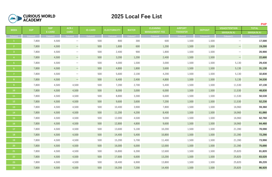Click the Column1 label cell
Screen dimensions: 272x177
click(14, 36)
